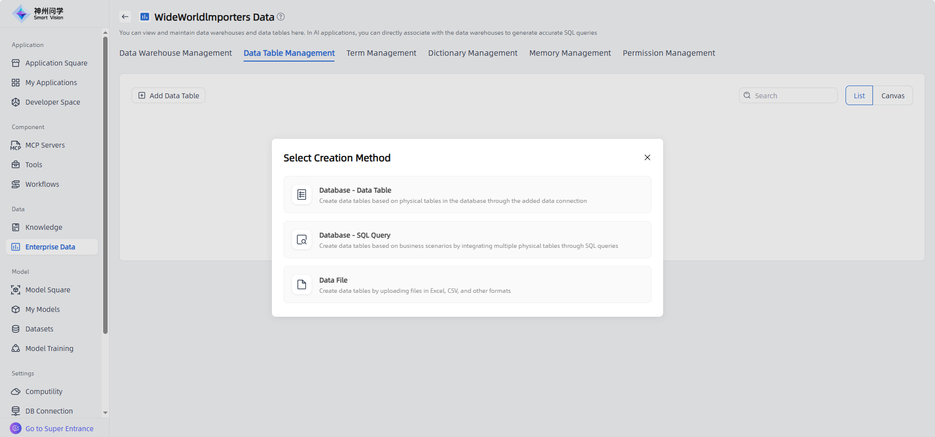935x437 pixels.
Task: Open DB Connection settings
Action: 49,411
